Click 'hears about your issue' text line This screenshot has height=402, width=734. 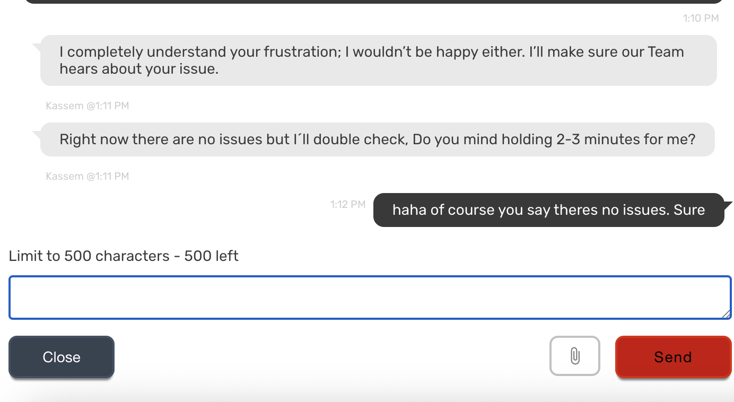139,69
